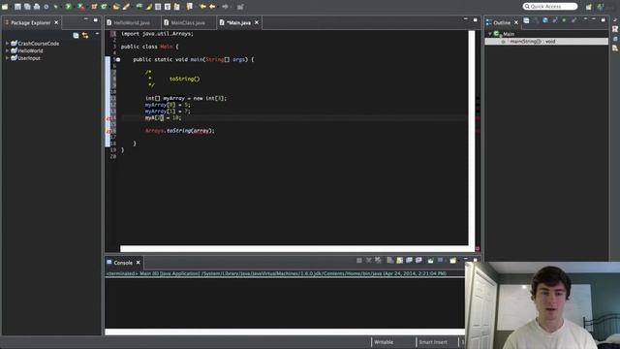The width and height of the screenshot is (620, 349).
Task: Click the Open Type folder icon
Action: tap(116, 7)
